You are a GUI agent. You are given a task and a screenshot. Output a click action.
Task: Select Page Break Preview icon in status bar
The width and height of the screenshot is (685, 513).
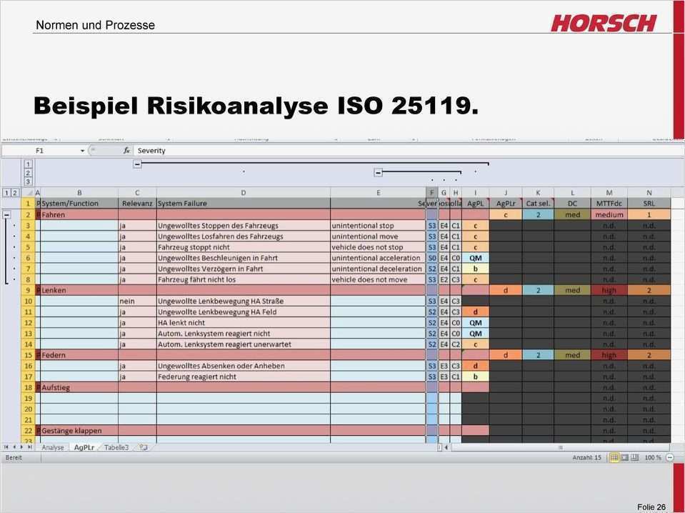[635, 457]
